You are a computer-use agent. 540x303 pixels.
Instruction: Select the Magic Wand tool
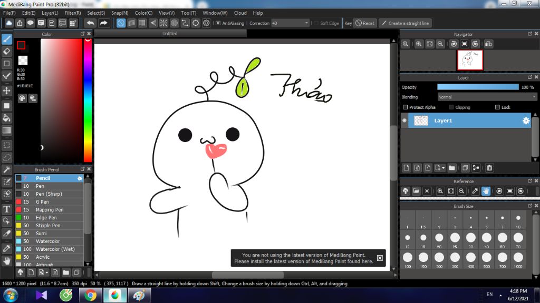[6, 170]
